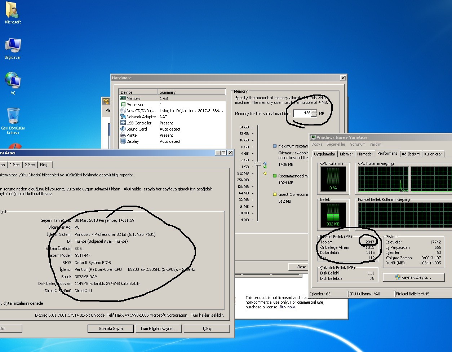
Task: Click the memory size slider thumb
Action: pyautogui.click(x=258, y=163)
